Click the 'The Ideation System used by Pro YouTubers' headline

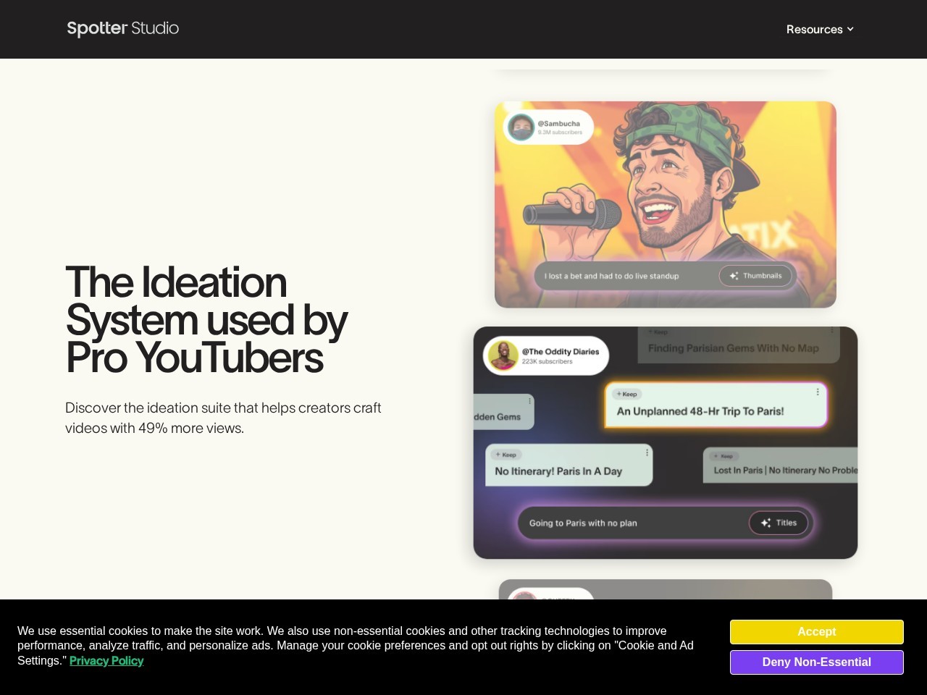[x=206, y=319]
